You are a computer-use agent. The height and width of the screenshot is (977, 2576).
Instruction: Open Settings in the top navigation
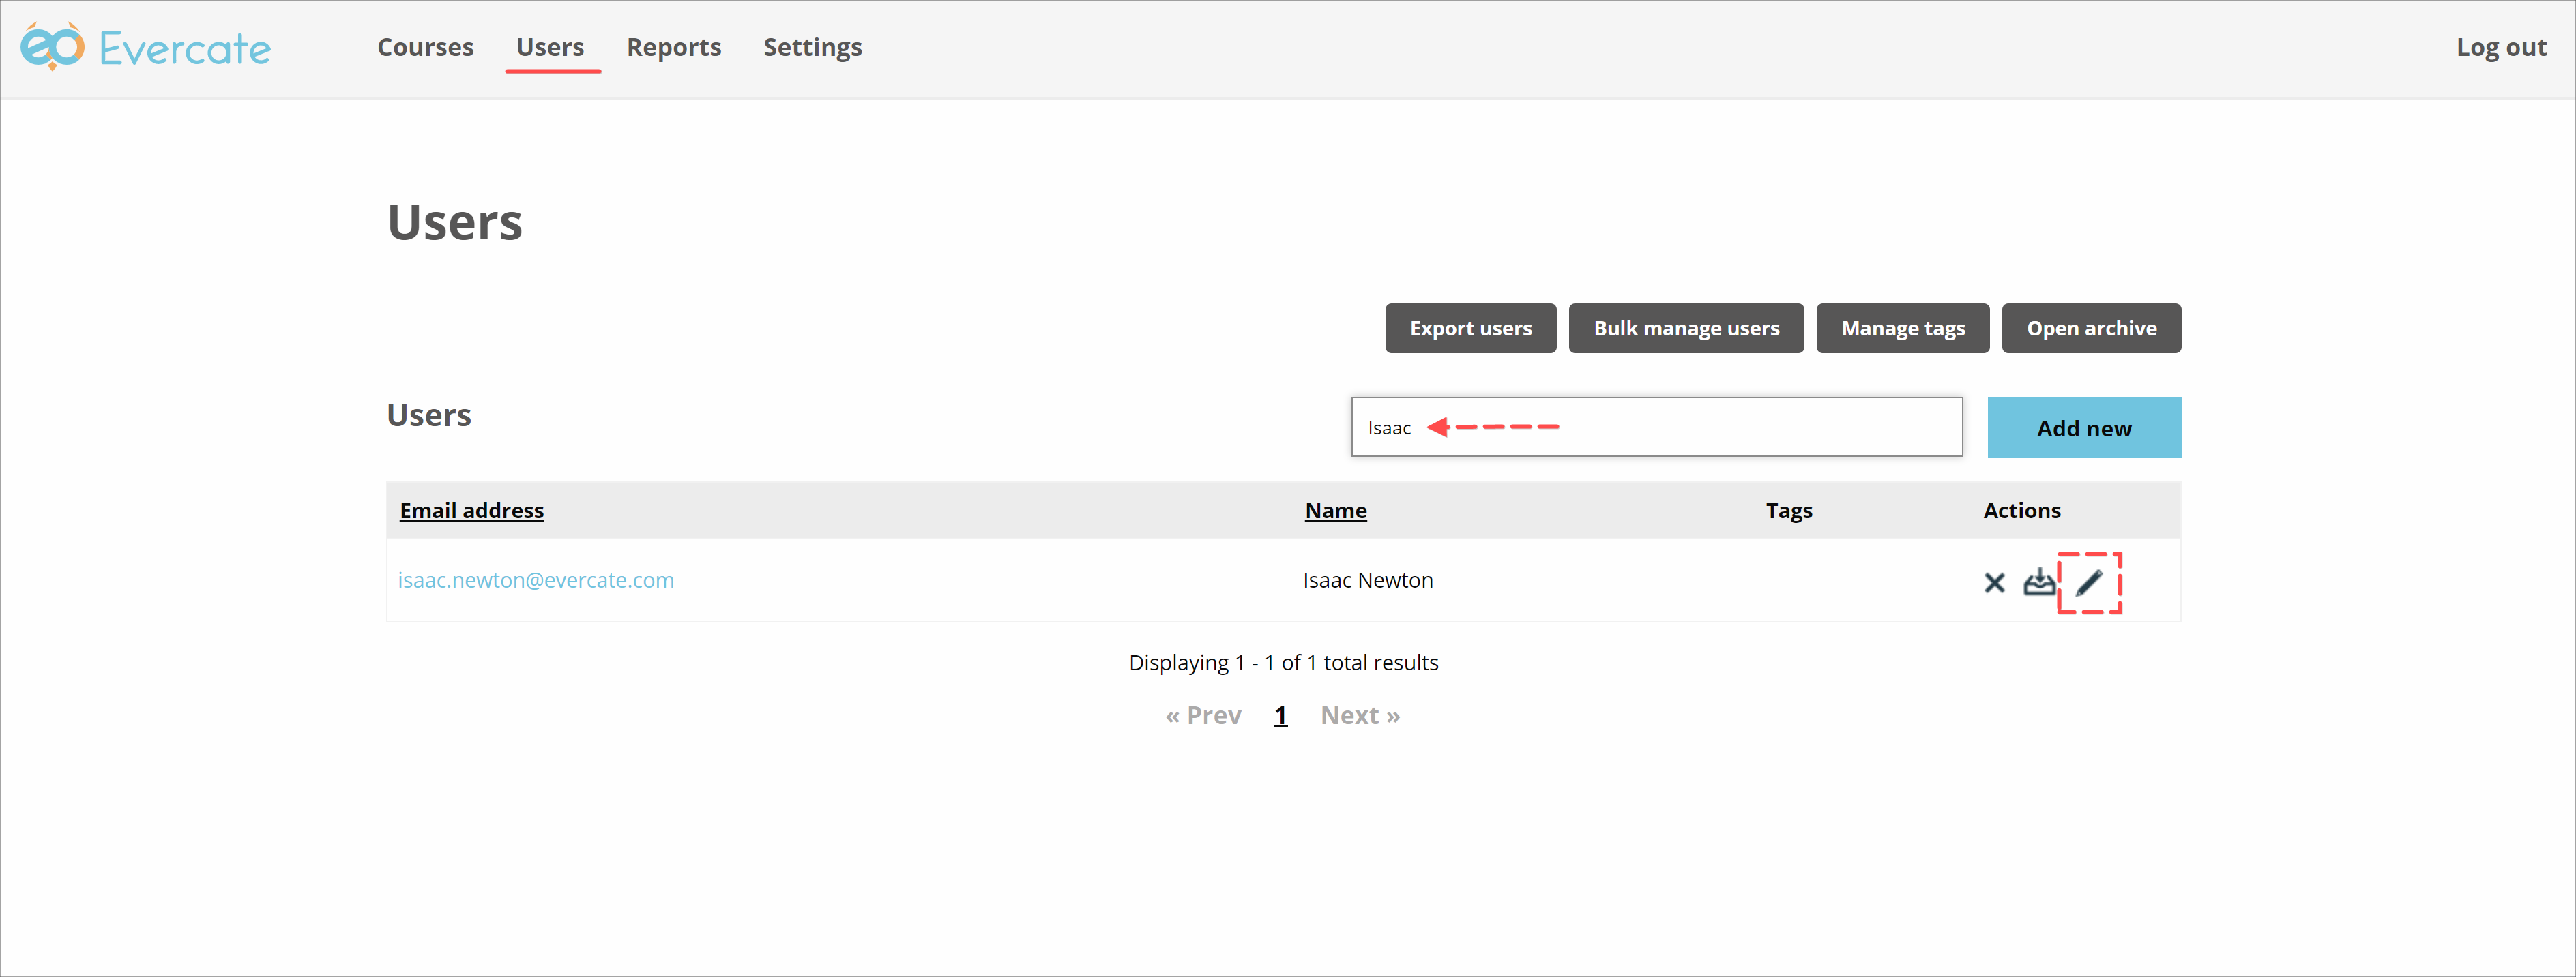tap(812, 47)
